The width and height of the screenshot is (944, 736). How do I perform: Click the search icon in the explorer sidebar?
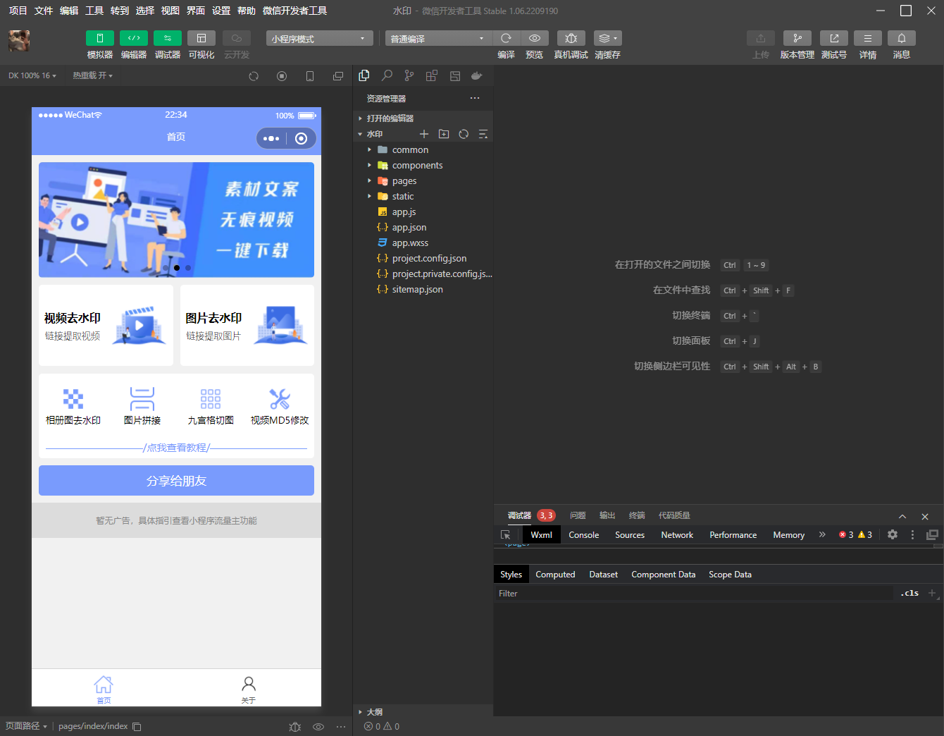pyautogui.click(x=386, y=75)
